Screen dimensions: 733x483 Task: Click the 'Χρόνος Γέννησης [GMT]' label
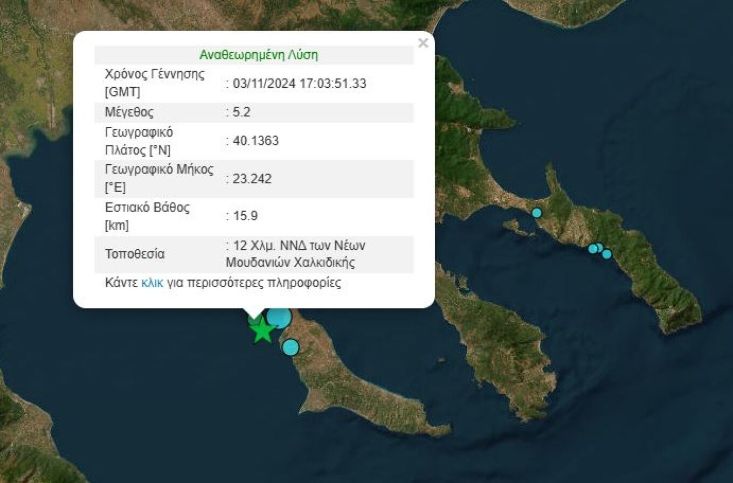click(154, 83)
